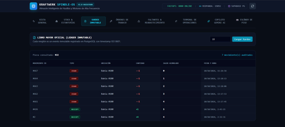285x127 pixels.
Task: Click the SALDO ACUMULADO column header
Action: [x=171, y=63]
